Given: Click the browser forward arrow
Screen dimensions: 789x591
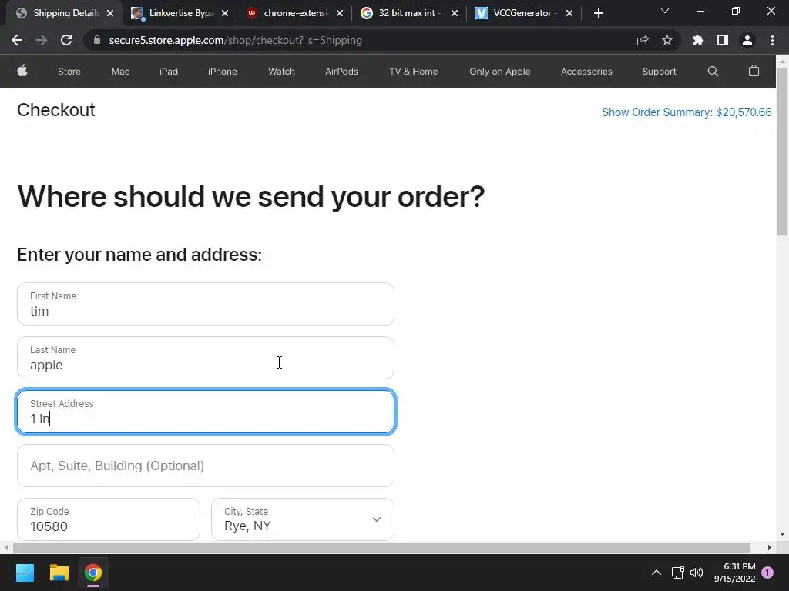Looking at the screenshot, I should [42, 40].
